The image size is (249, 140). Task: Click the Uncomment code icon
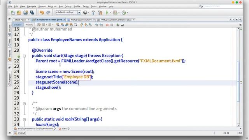(122, 25)
